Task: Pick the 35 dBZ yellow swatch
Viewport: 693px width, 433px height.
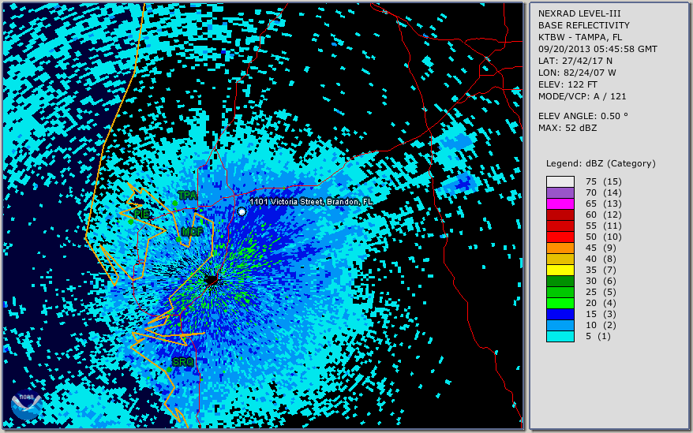Action: coord(560,270)
